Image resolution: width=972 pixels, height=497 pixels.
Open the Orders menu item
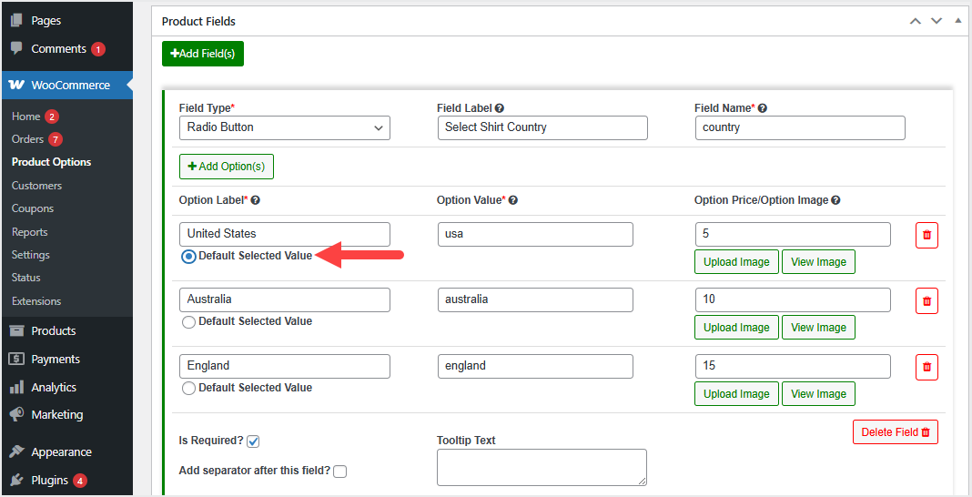click(x=28, y=139)
